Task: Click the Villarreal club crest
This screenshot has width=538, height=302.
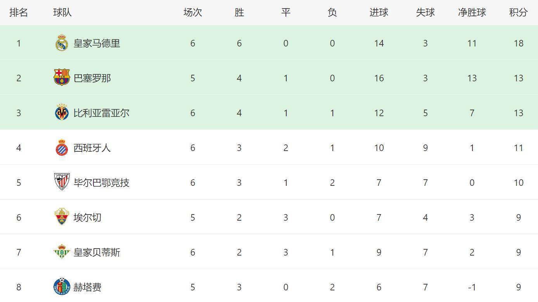Action: tap(61, 113)
